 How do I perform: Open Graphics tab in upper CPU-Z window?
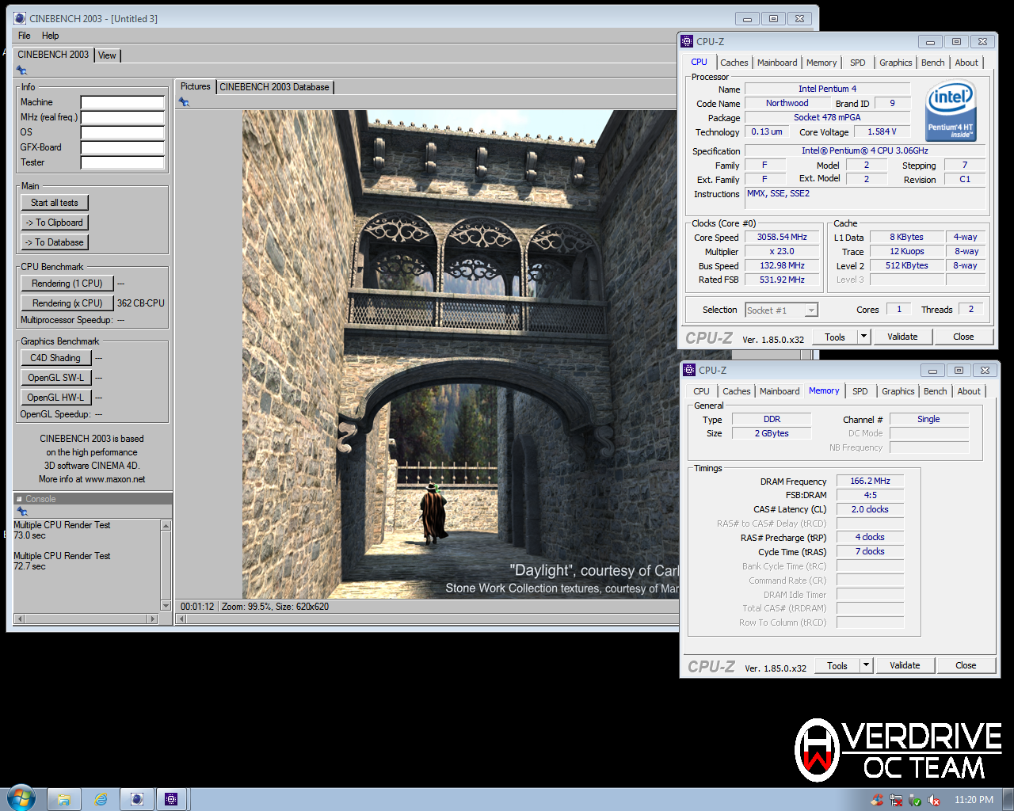coord(896,63)
